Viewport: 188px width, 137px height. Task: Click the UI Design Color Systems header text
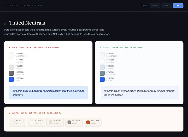23,5
